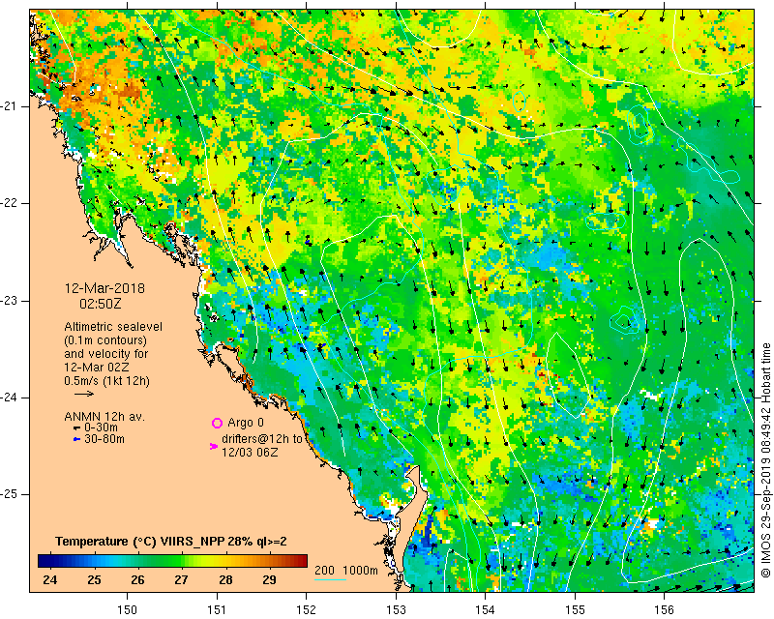Click the colorbar label 26

pyautogui.click(x=137, y=579)
